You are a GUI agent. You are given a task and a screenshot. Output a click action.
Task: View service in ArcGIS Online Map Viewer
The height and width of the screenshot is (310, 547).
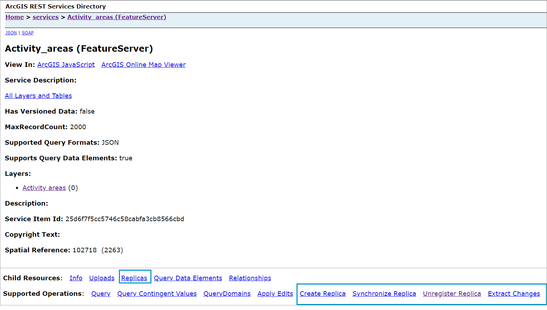143,64
